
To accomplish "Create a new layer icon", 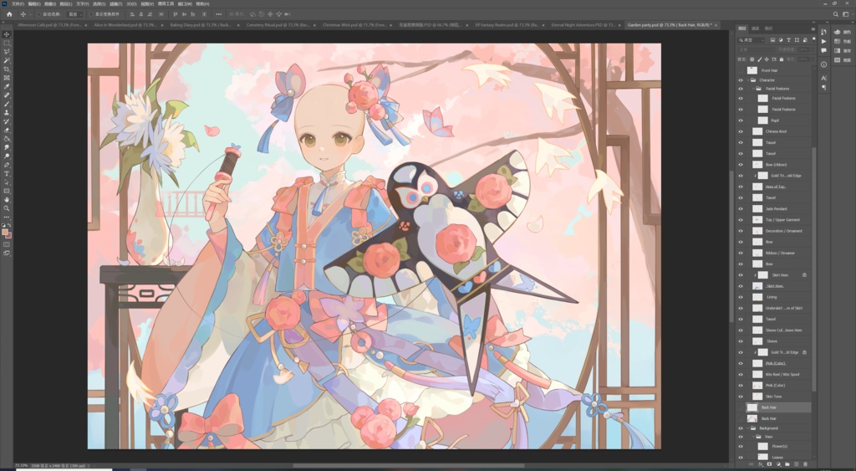I will coord(796,464).
